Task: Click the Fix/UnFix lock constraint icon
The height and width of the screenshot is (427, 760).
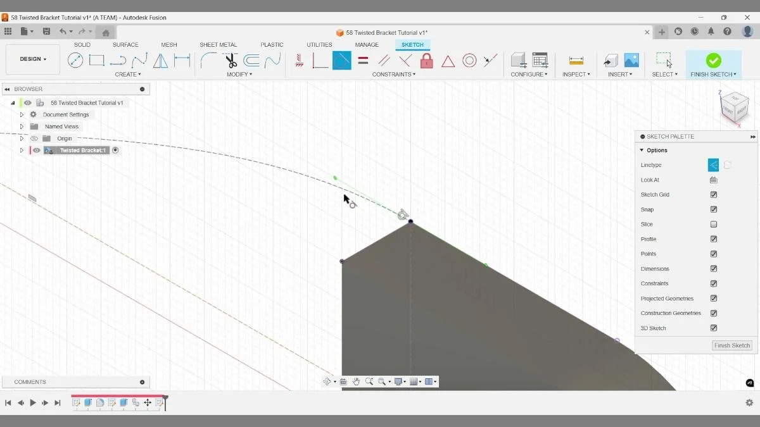Action: [x=427, y=61]
